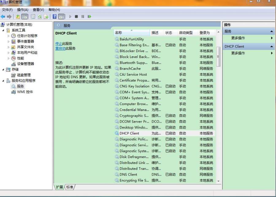
Task: Toggle the show/hide action pane icon
Action: point(61,17)
